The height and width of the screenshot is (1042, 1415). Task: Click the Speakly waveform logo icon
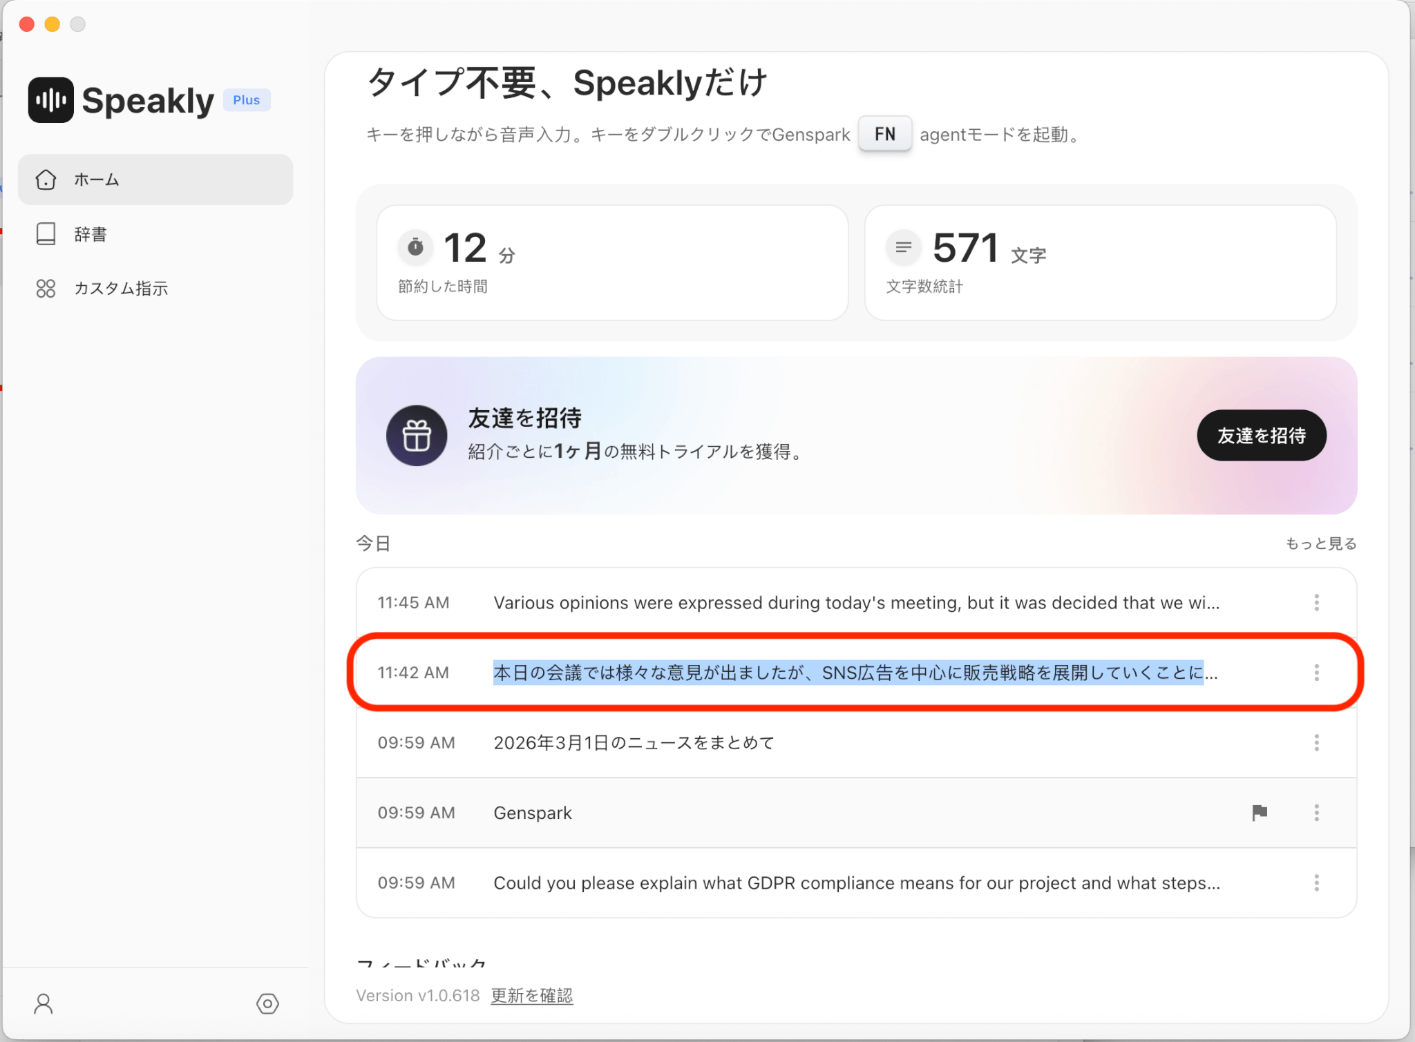tap(50, 100)
